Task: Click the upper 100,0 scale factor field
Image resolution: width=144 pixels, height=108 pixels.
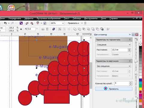Action: 12,28
